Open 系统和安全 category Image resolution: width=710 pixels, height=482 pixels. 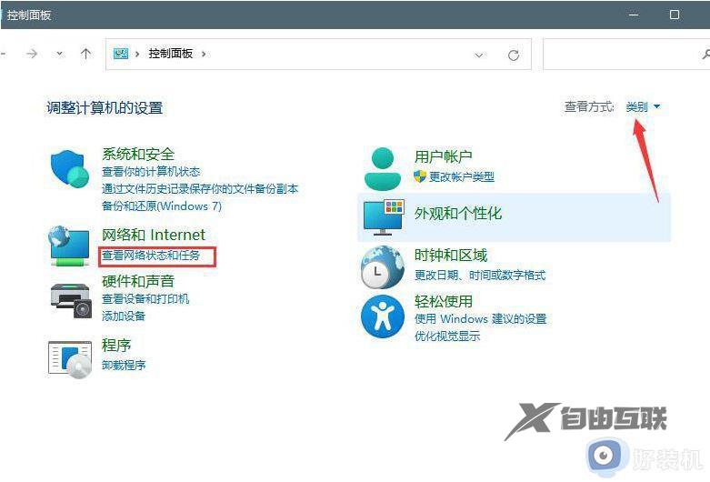[x=138, y=154]
